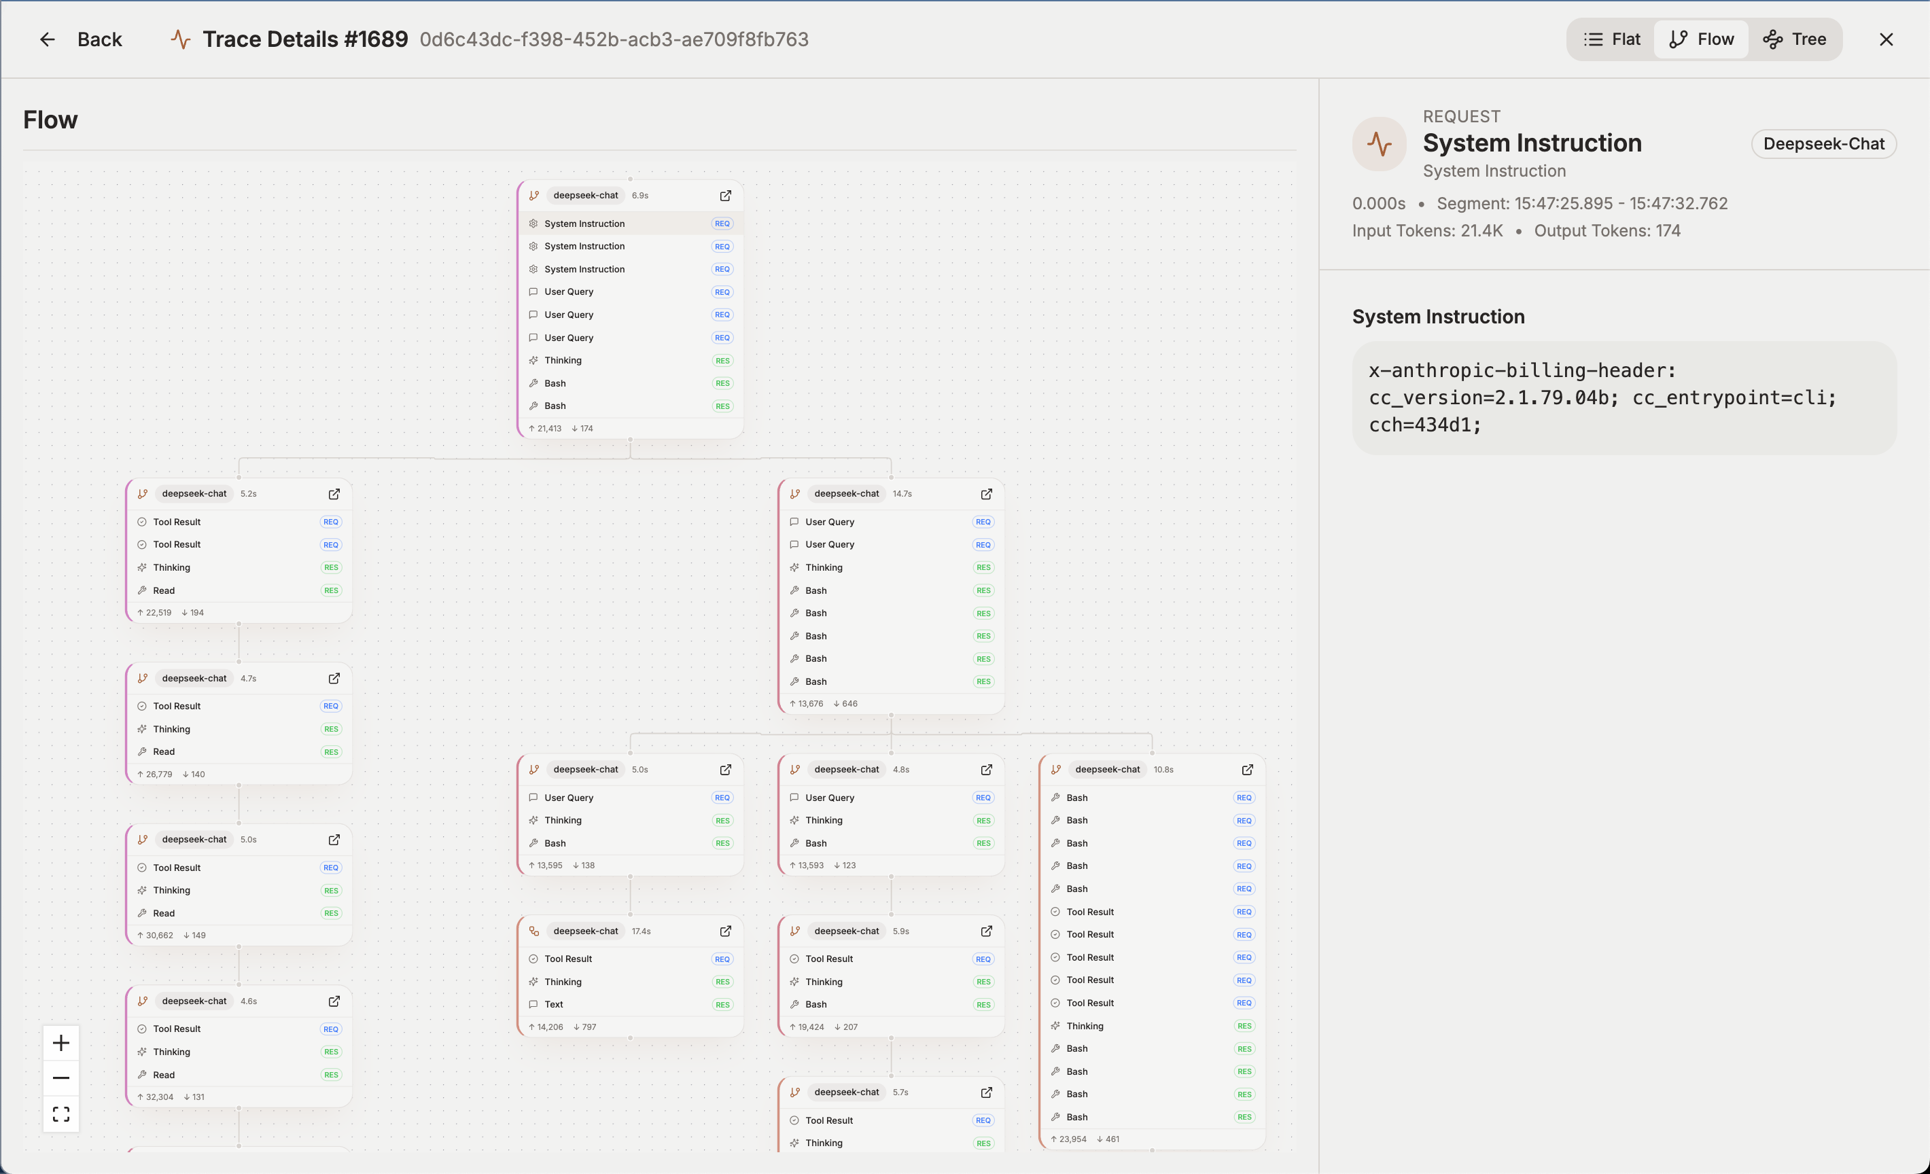Open external link on 5.2s deepseek-chat node
Viewport: 1930px width, 1174px height.
pos(334,494)
